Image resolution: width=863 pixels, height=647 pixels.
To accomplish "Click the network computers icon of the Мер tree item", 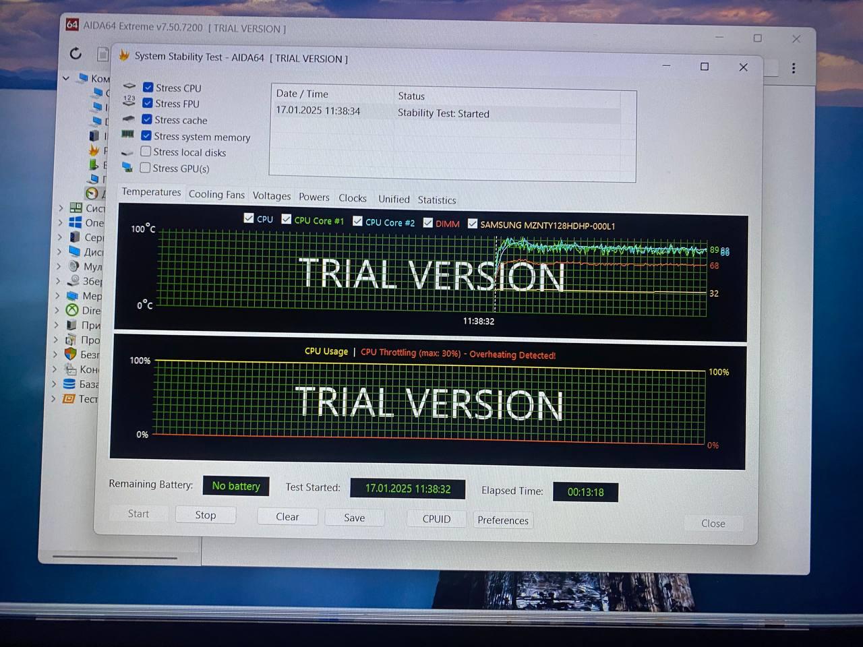I will 72,295.
